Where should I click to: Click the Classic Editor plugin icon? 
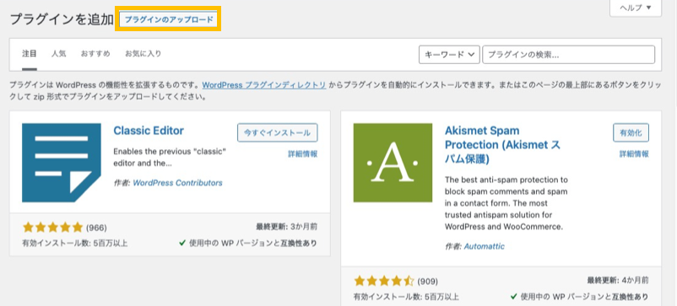click(62, 163)
